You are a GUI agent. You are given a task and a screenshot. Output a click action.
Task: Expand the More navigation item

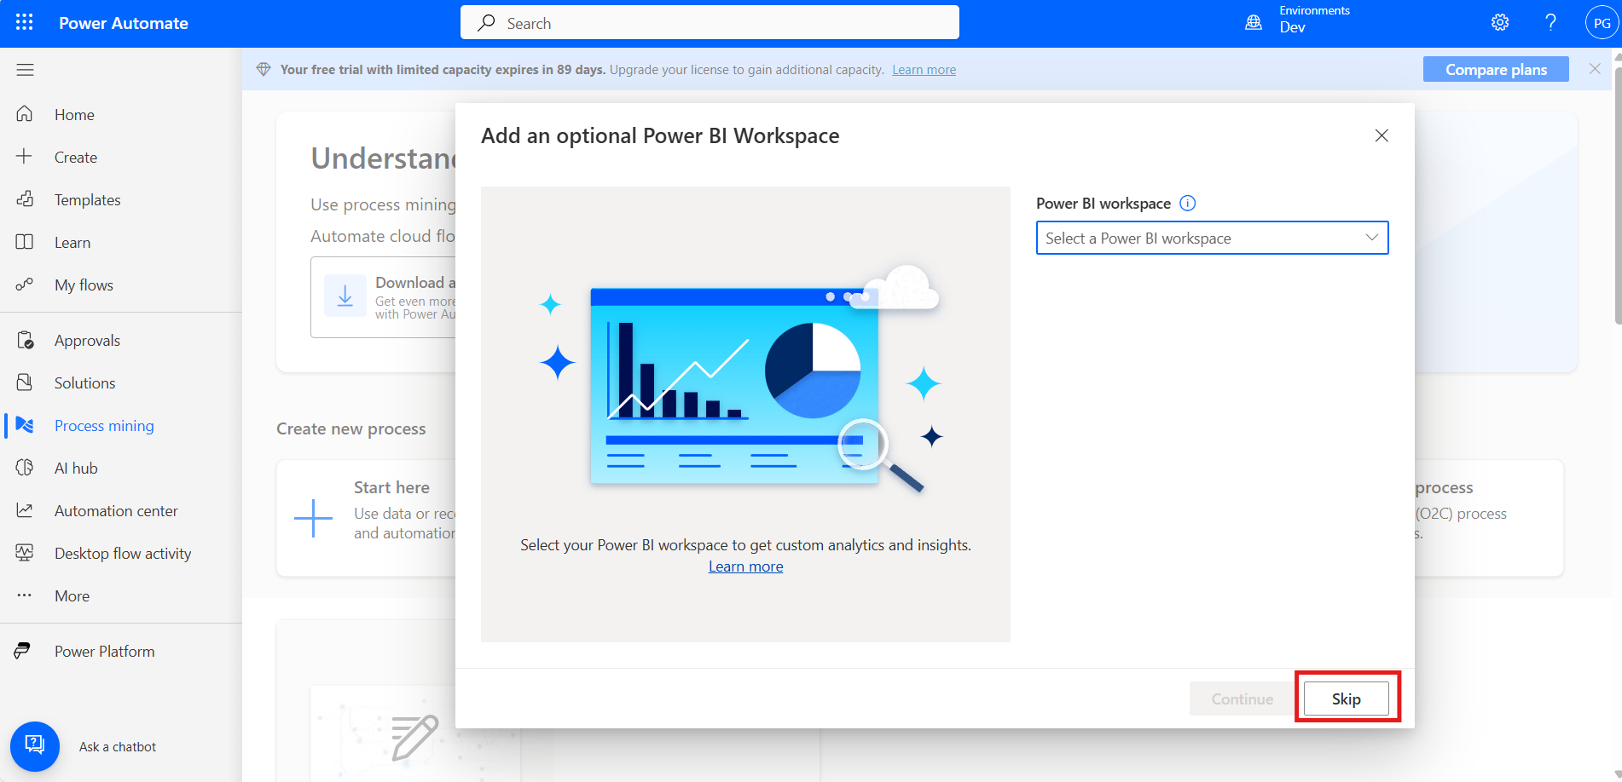72,596
